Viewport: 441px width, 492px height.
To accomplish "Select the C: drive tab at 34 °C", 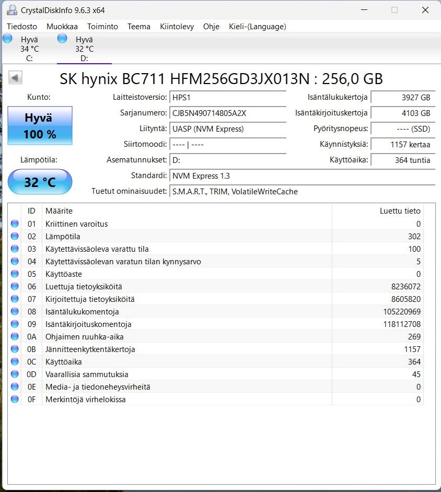I will point(29,49).
